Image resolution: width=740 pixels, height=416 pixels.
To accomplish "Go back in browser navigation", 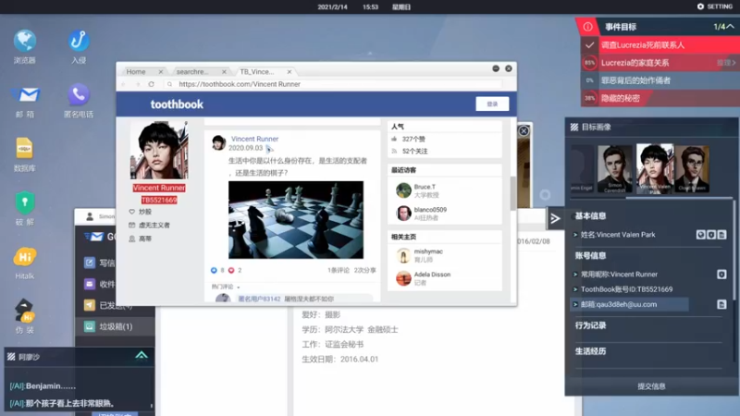I will coord(124,84).
